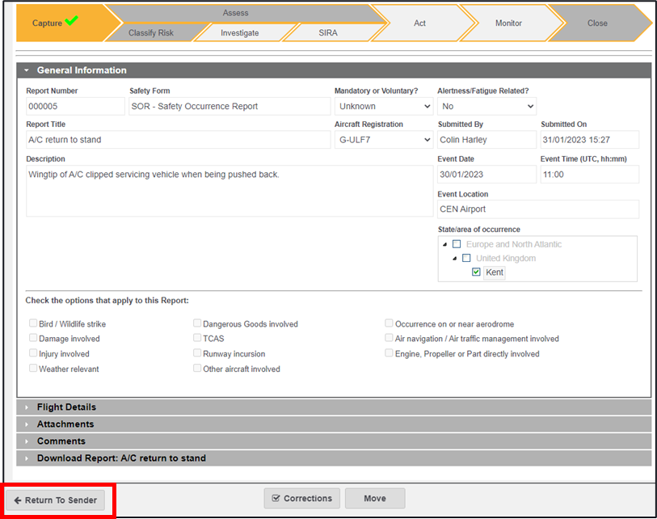Collapse Europe and North Atlantic tree arrow

click(444, 244)
